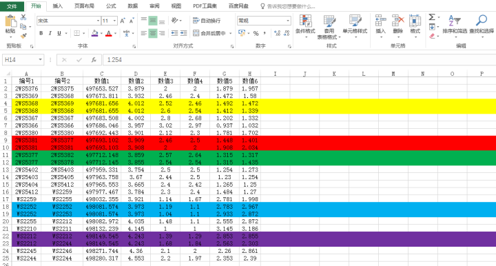Switch to the 审阅 tab
This screenshot has width=496, height=266.
[154, 6]
